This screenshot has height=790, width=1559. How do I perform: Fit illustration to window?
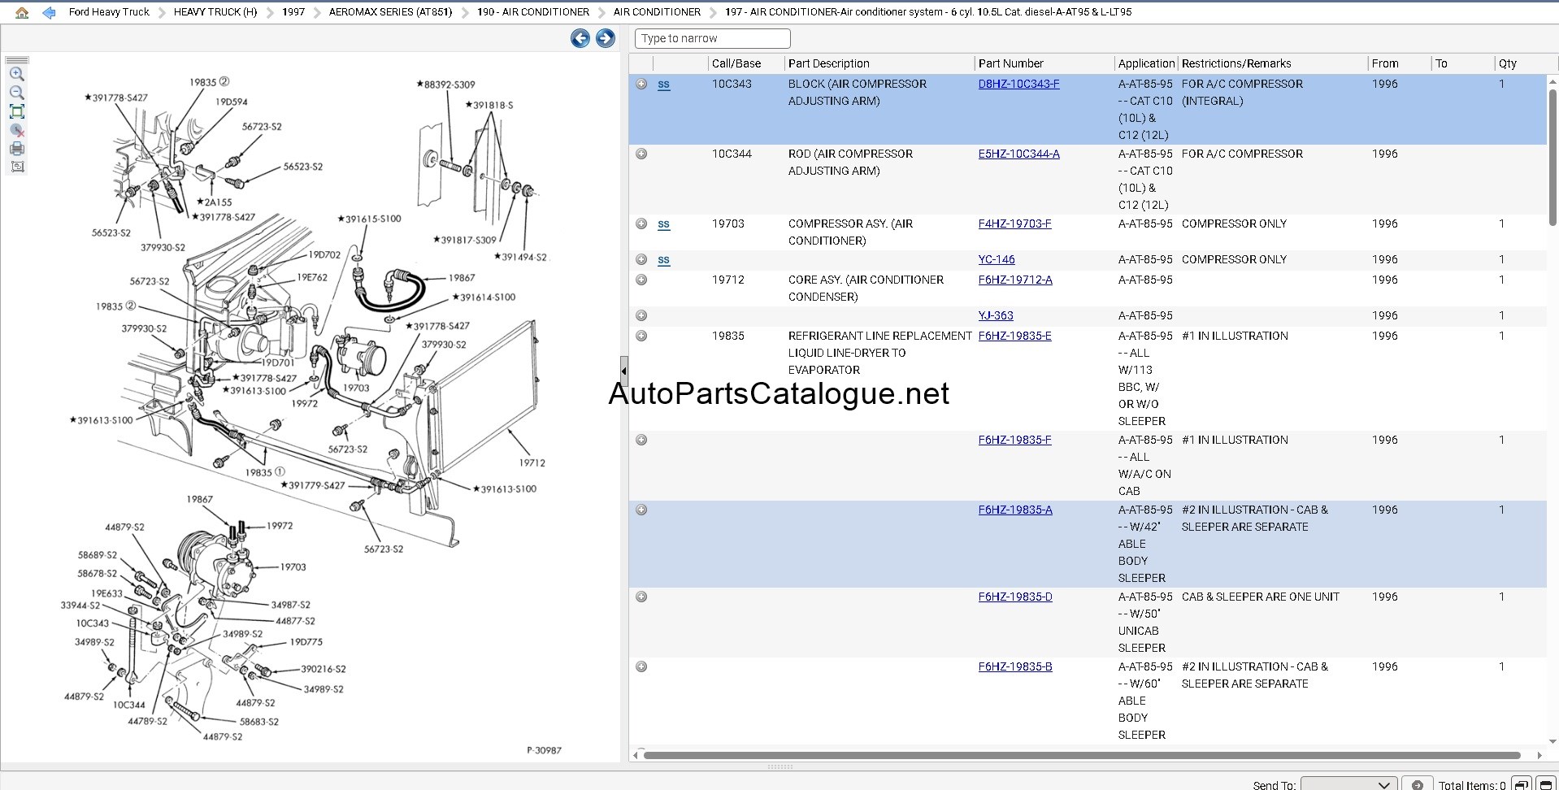[x=17, y=111]
